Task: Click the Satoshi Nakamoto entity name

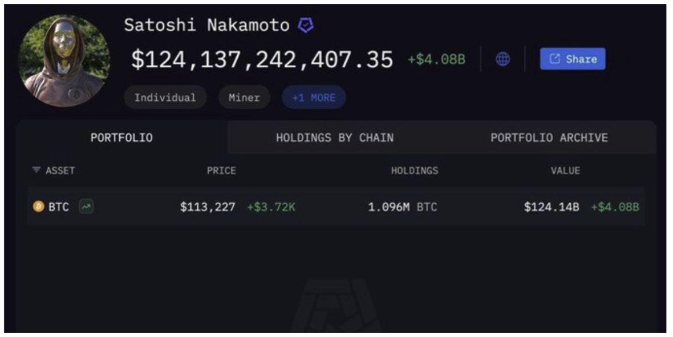Action: coord(207,25)
